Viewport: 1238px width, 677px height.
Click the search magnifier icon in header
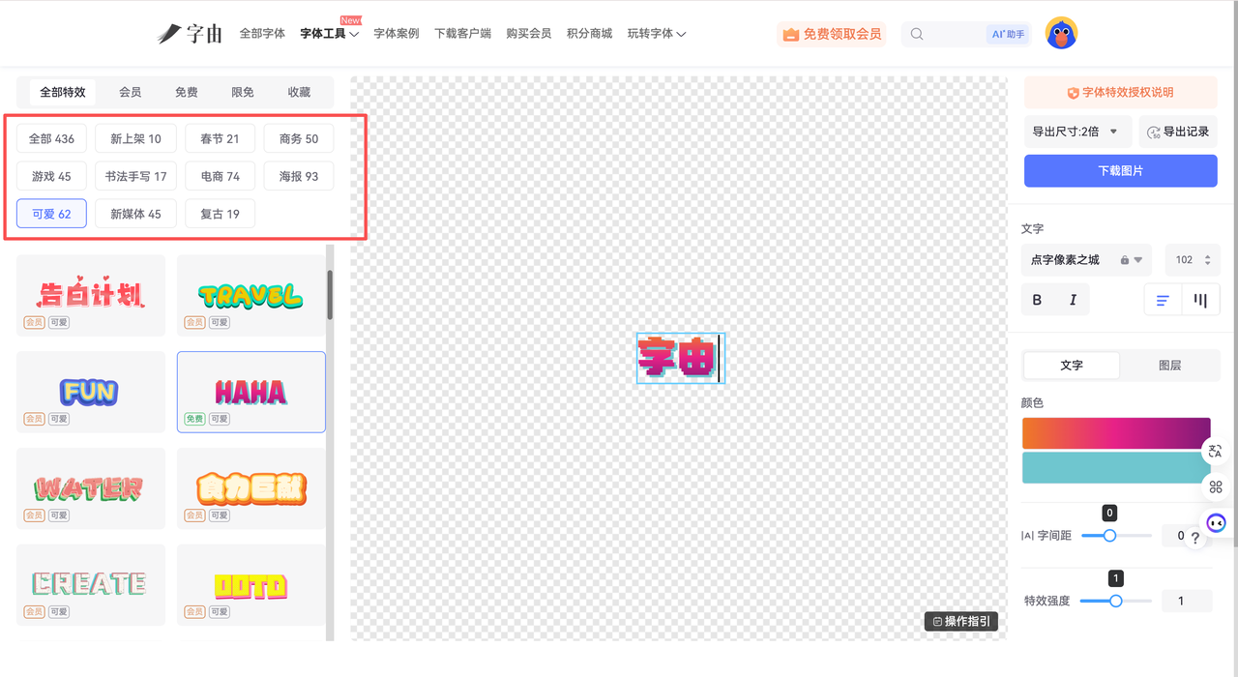point(917,34)
